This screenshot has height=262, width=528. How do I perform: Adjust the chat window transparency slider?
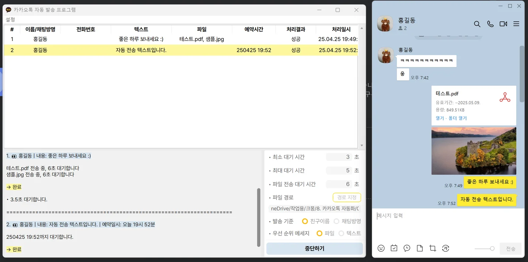(492, 249)
